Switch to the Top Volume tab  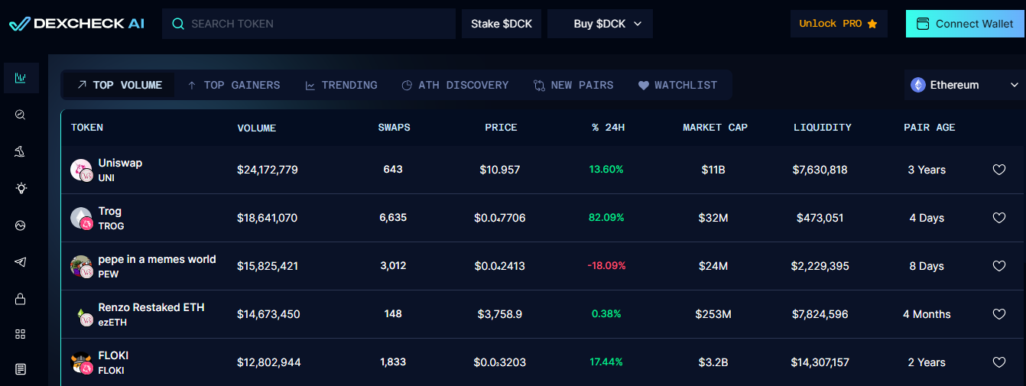click(x=119, y=85)
